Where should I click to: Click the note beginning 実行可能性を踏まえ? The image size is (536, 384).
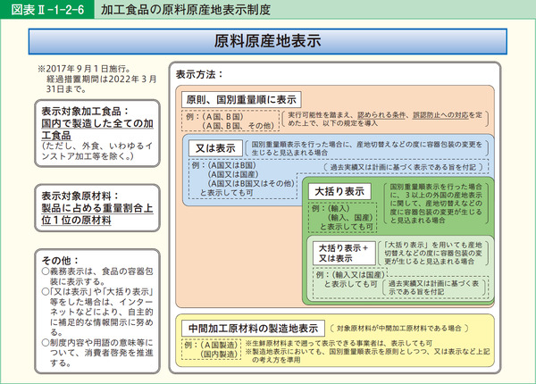(385, 119)
